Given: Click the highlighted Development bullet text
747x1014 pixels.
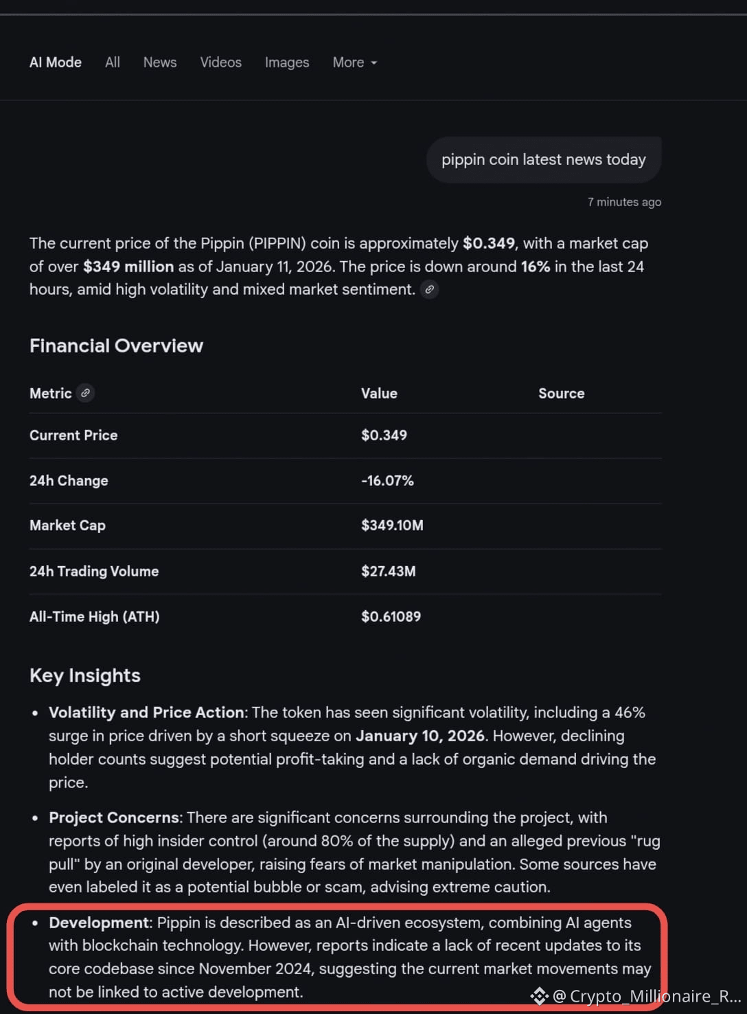Looking at the screenshot, I should 349,957.
